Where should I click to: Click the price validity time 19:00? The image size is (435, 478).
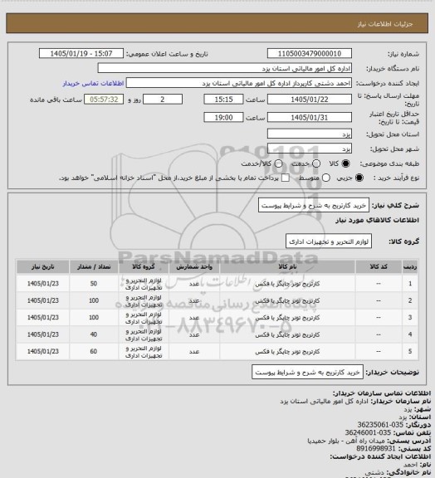(x=223, y=117)
